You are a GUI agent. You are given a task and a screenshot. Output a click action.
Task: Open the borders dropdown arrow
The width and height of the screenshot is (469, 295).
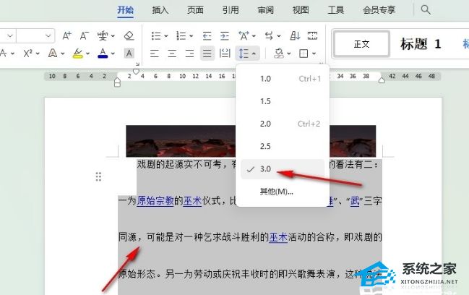coord(314,54)
